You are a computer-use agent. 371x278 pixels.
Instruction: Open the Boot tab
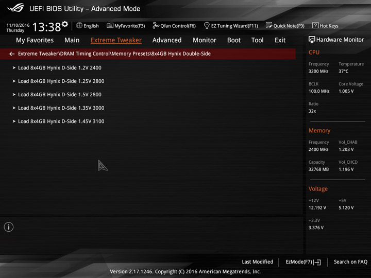234,40
